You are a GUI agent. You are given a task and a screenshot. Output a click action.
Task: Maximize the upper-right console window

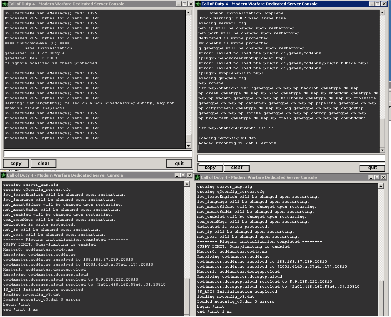point(377,4)
